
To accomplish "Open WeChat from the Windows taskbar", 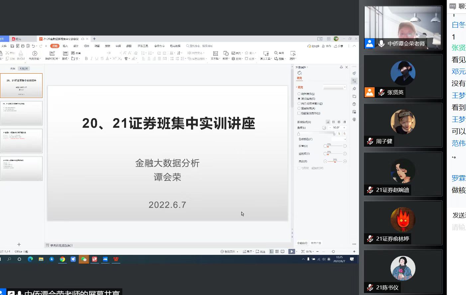I will pyautogui.click(x=84, y=259).
